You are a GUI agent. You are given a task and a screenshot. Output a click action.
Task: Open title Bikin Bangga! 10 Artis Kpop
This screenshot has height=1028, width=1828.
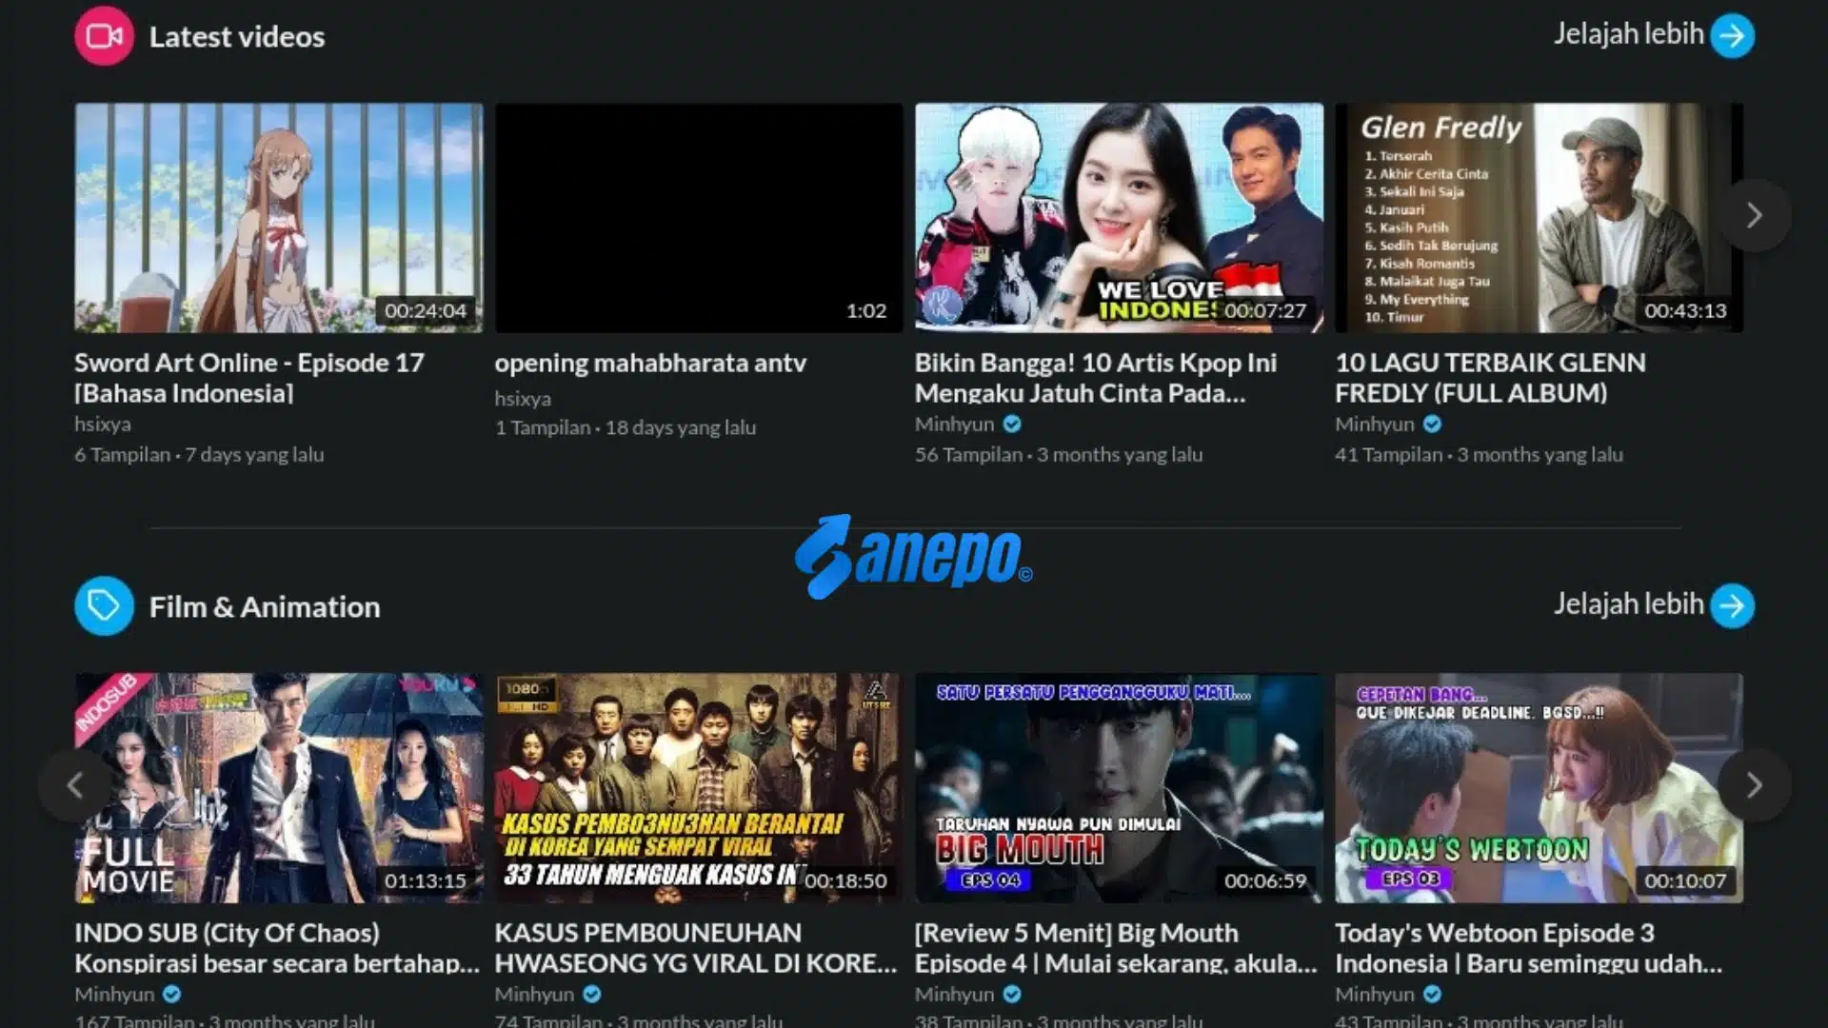click(1096, 378)
